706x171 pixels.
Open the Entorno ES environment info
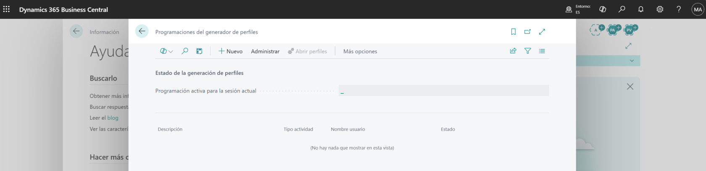coord(578,9)
